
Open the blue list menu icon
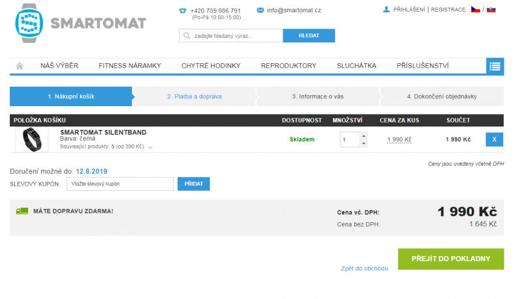tap(495, 66)
